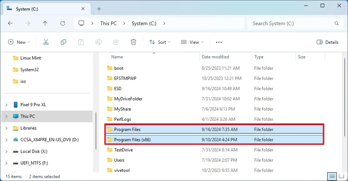Click the navigation pane scrollbar
348x181 pixels.
pos(96,131)
